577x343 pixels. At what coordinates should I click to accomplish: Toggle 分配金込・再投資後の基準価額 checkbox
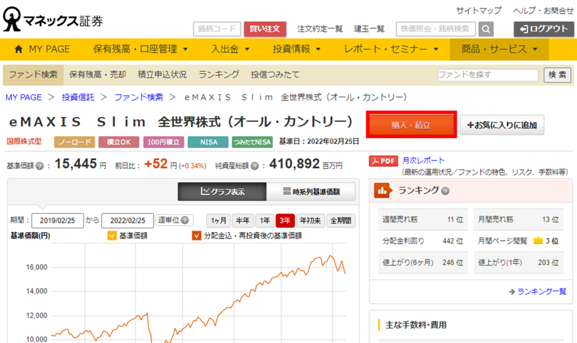click(x=196, y=235)
